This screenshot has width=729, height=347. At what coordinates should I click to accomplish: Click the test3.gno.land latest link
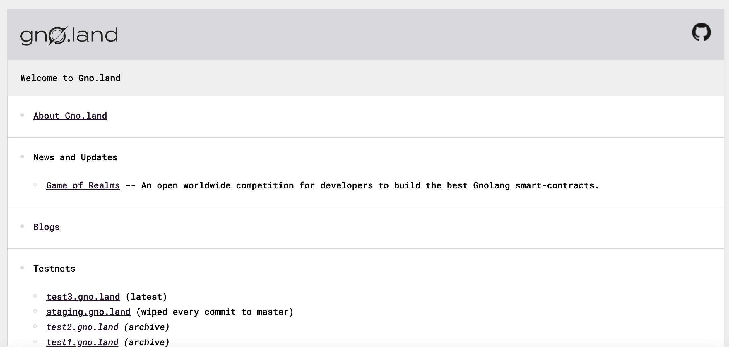click(x=83, y=296)
